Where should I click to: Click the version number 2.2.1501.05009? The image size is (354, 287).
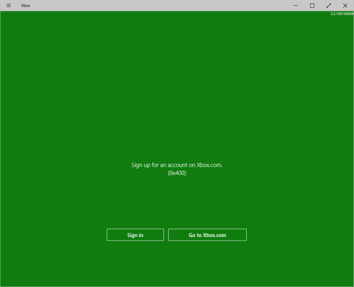[342, 14]
